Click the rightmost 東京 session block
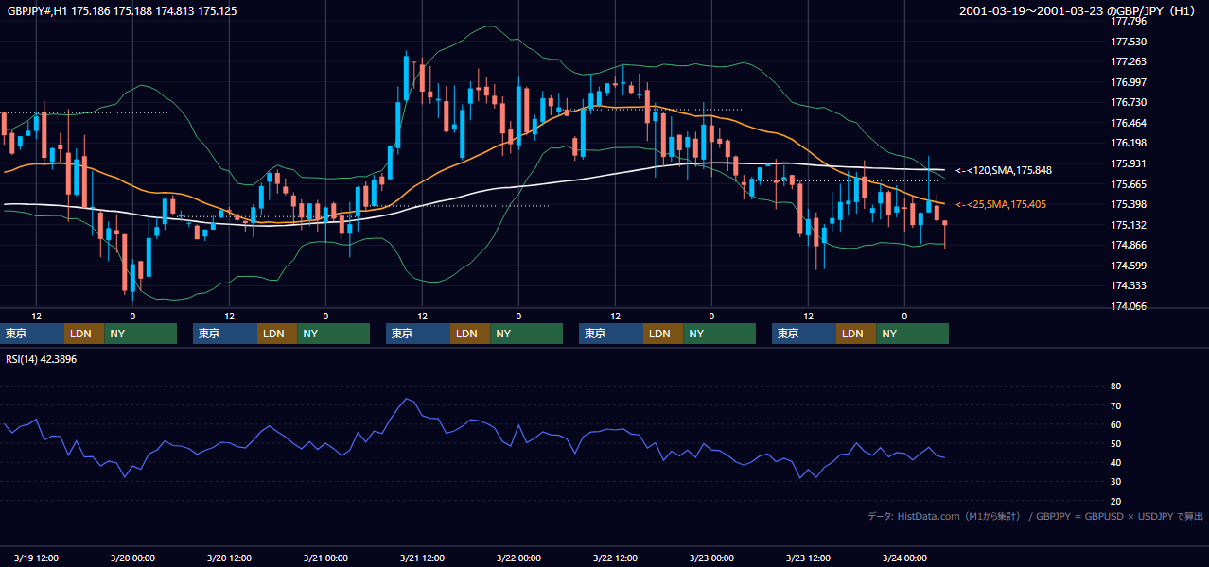The height and width of the screenshot is (567, 1209). click(x=804, y=334)
